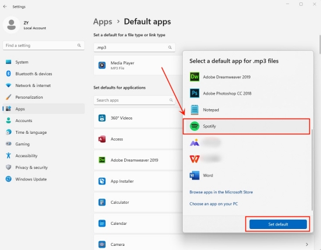
Task: Open the System settings category
Action: coord(44,62)
